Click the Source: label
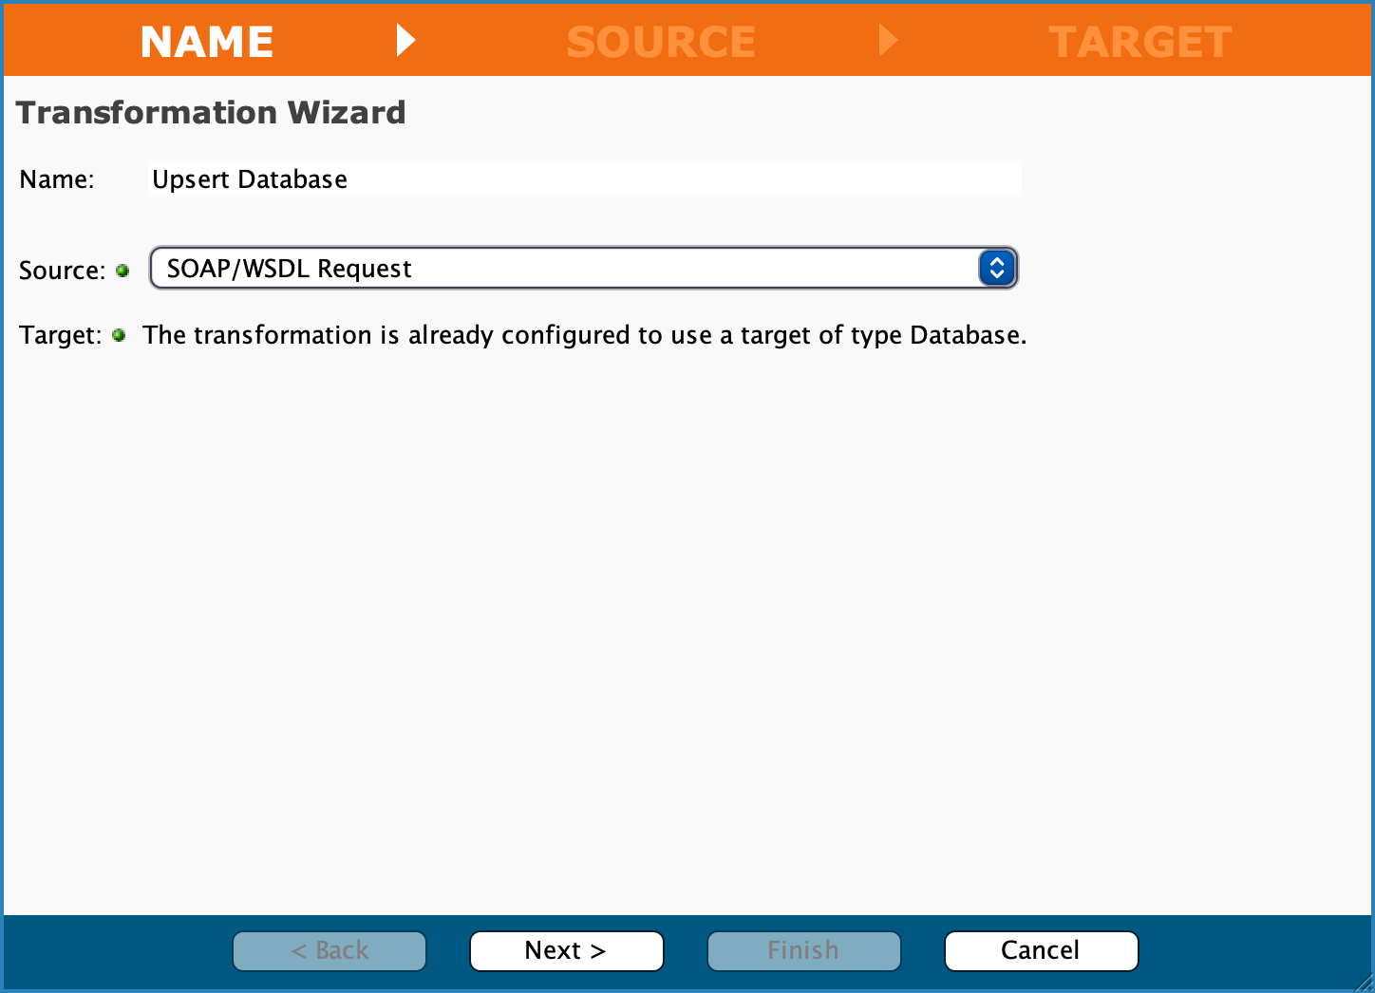The image size is (1375, 993). 62,271
